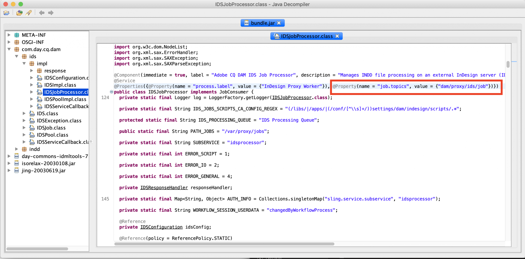Open Search using the flashlight toolbar icon
The image size is (525, 259).
click(29, 13)
